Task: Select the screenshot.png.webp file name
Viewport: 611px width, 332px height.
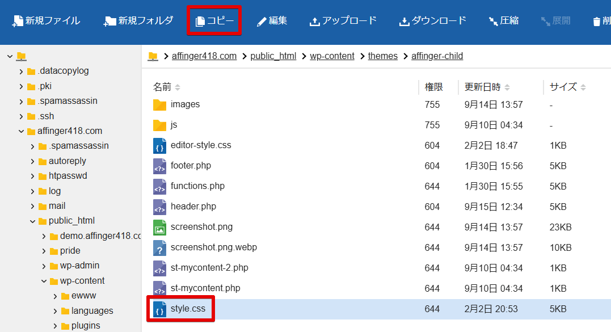Action: (x=213, y=247)
